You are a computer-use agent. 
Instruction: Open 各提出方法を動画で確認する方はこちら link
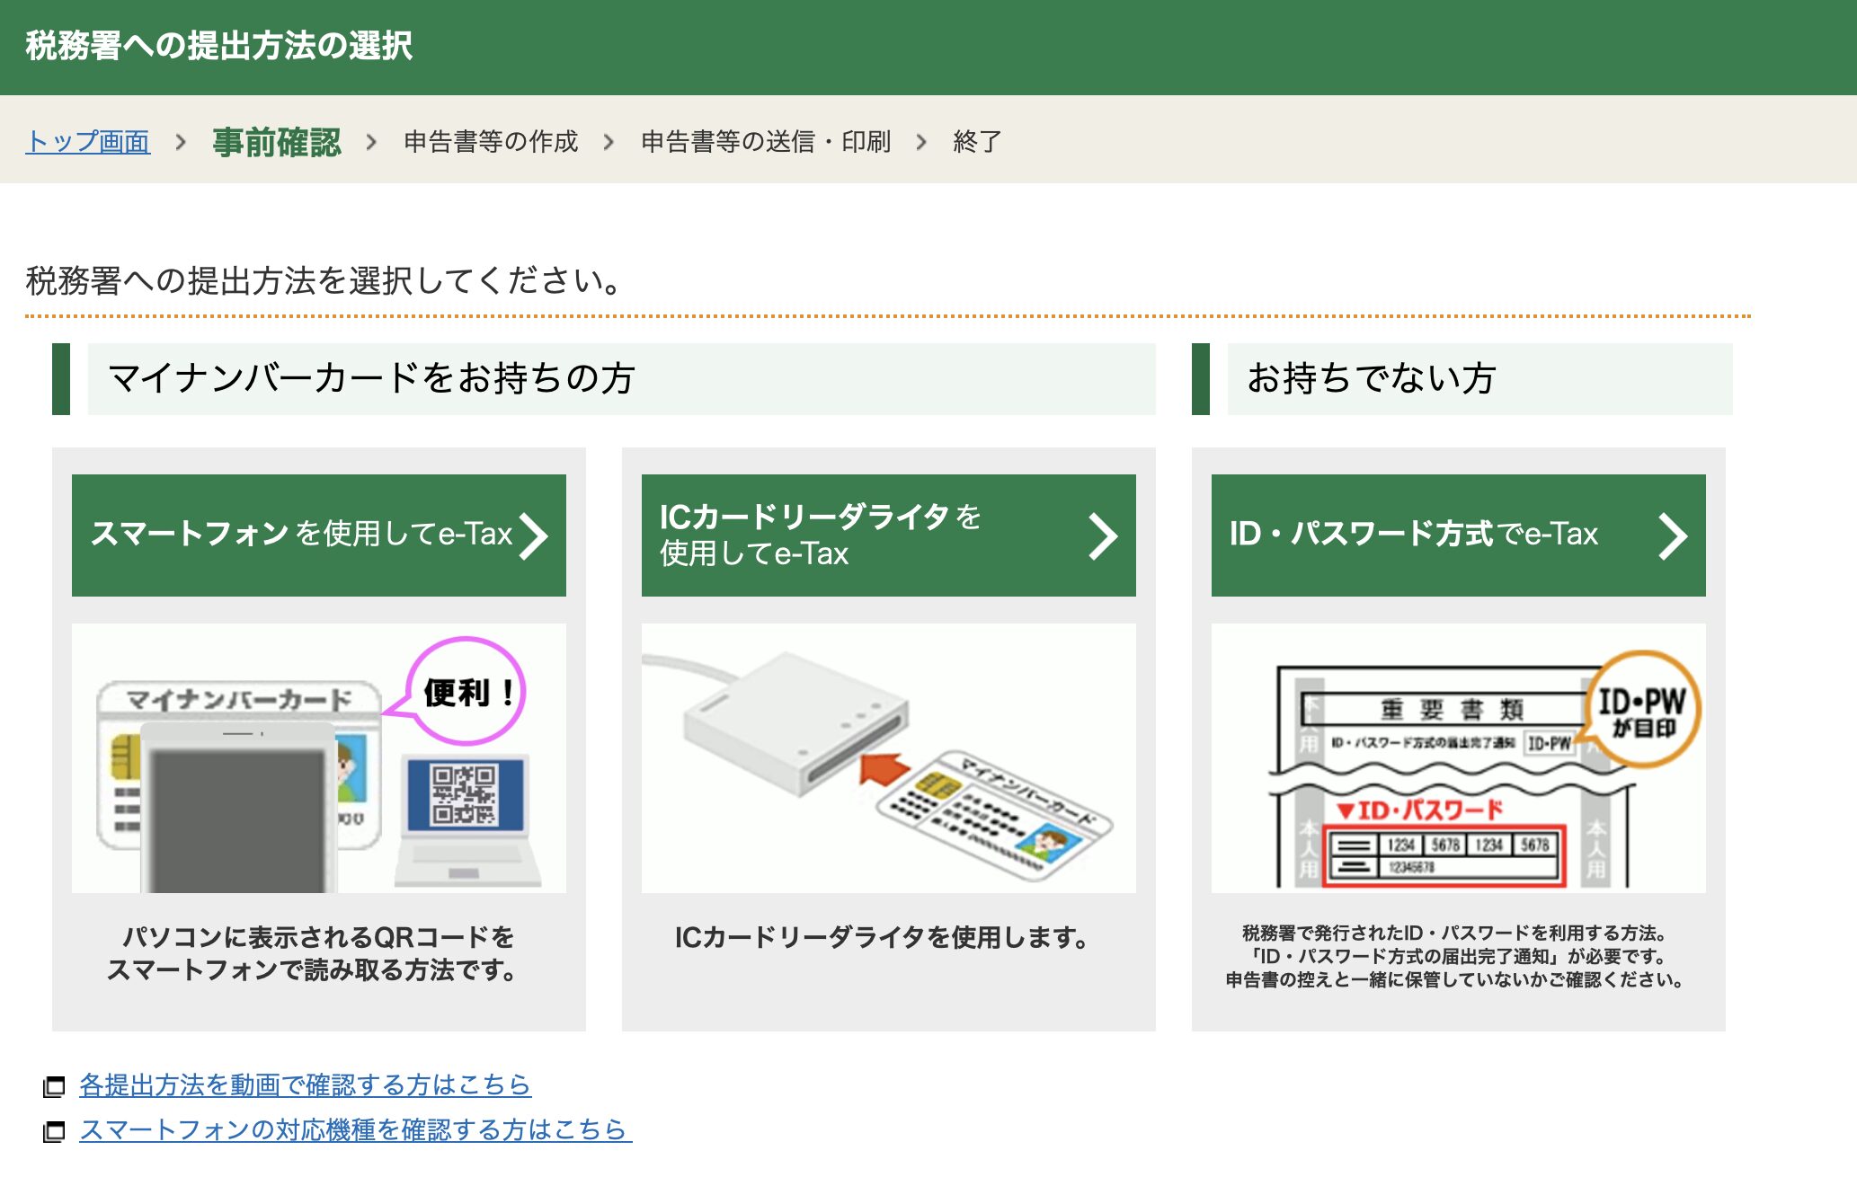pyautogui.click(x=305, y=1085)
